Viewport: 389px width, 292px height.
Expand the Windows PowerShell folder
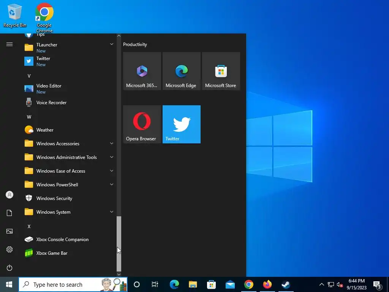pos(69,184)
